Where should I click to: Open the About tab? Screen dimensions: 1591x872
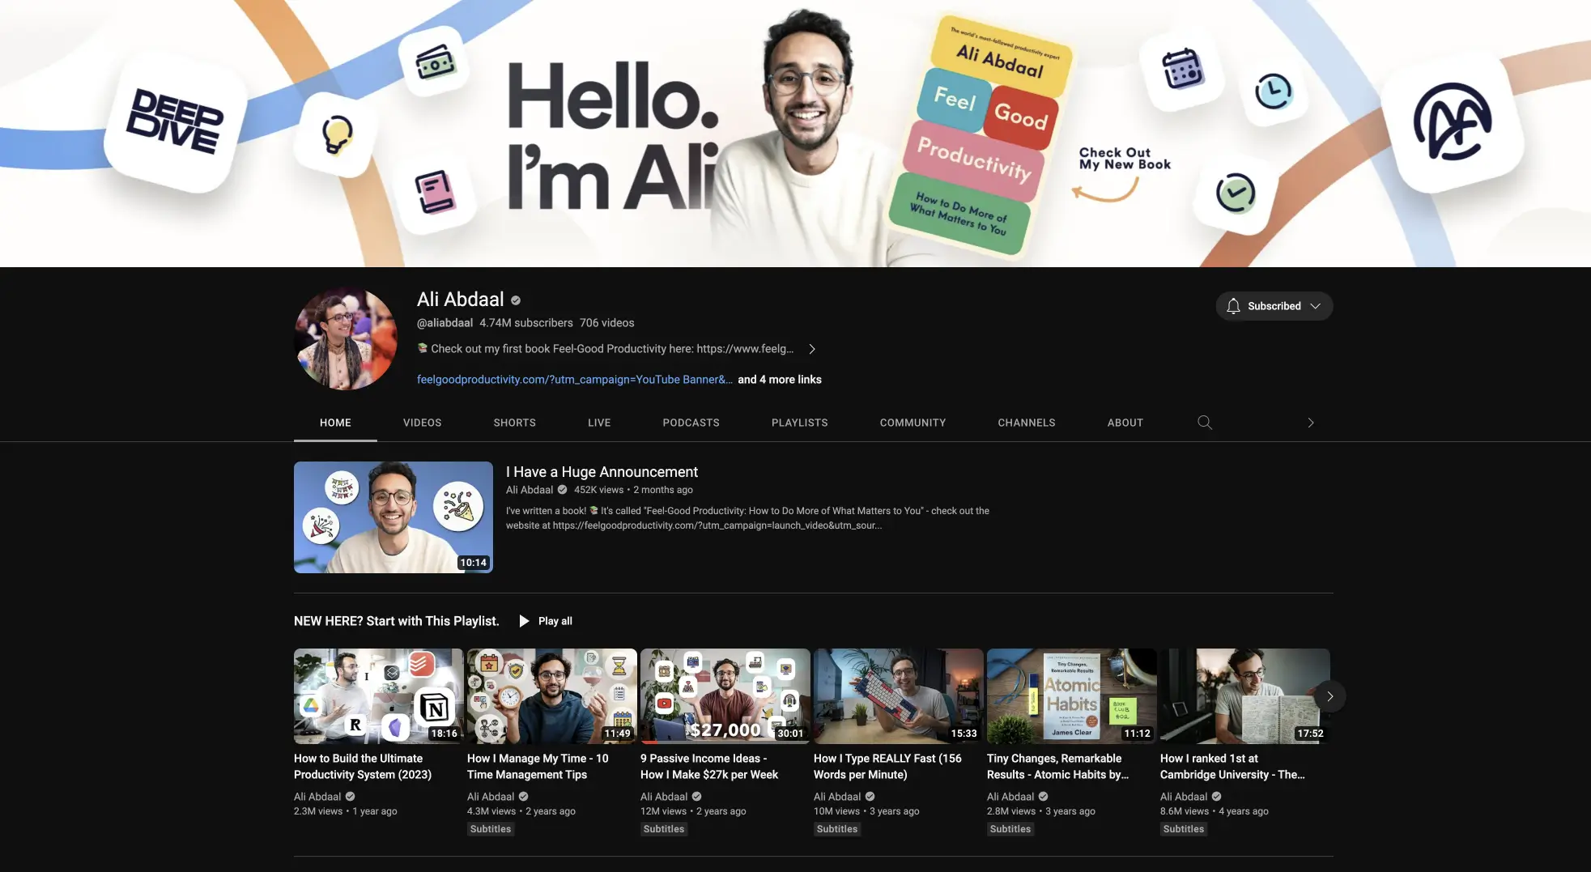coord(1125,423)
